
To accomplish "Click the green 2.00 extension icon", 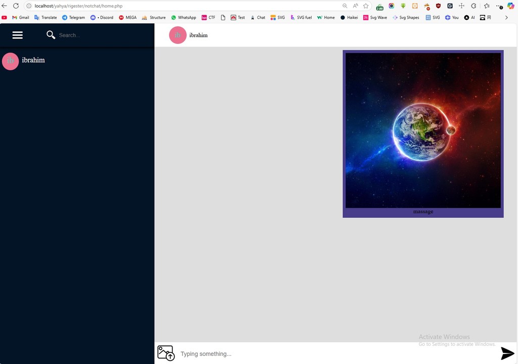I will click(379, 6).
